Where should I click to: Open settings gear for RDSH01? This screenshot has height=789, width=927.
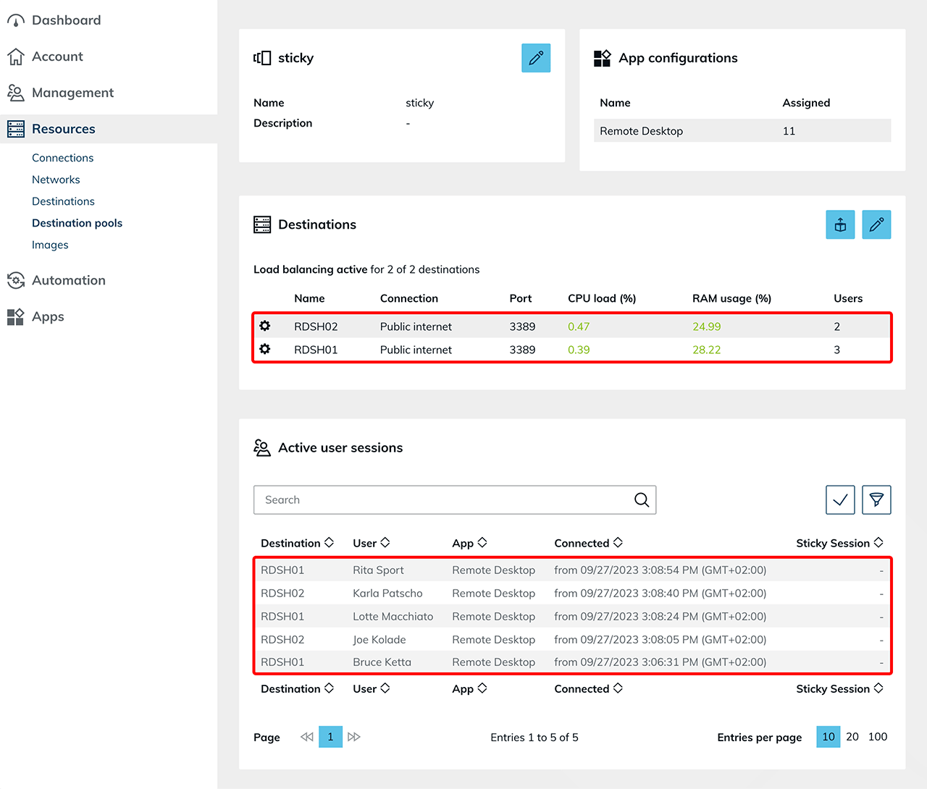(265, 350)
